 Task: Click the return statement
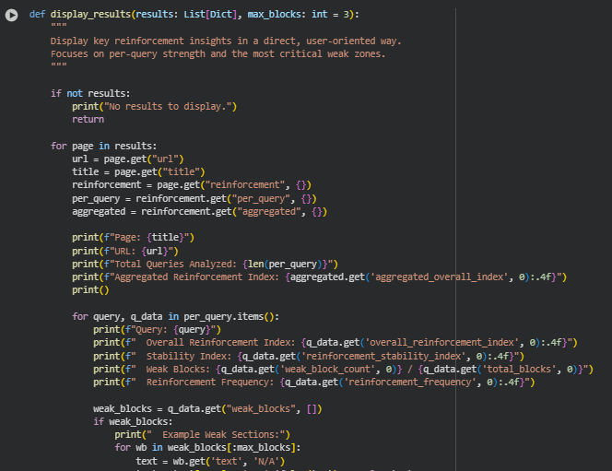pos(88,120)
